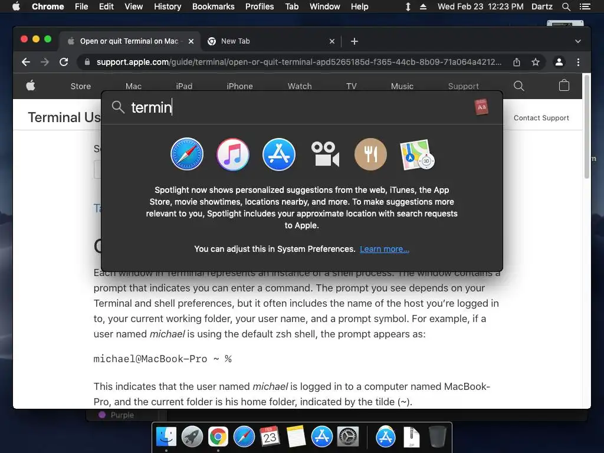Bookmark this page with the star icon
This screenshot has height=453, width=604.
tap(536, 62)
